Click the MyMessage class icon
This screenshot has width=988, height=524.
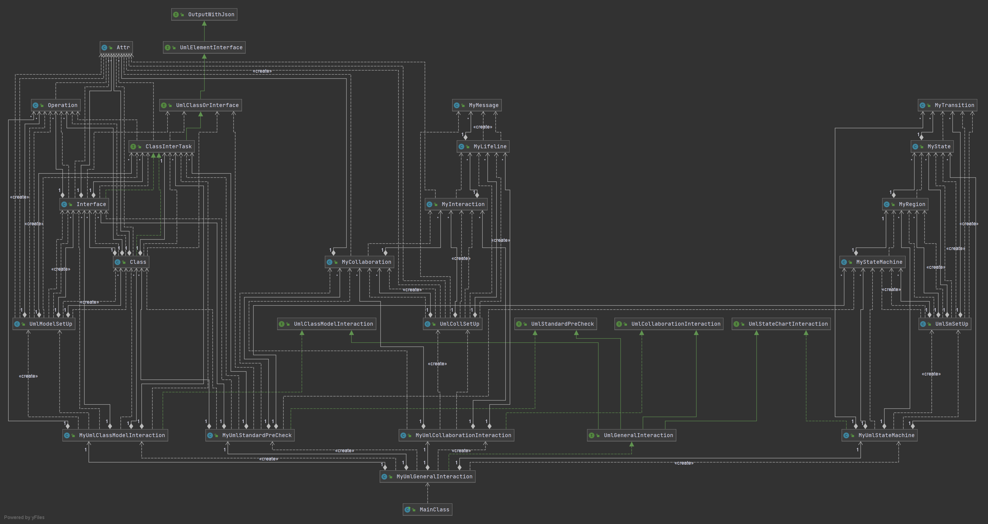[x=457, y=105]
